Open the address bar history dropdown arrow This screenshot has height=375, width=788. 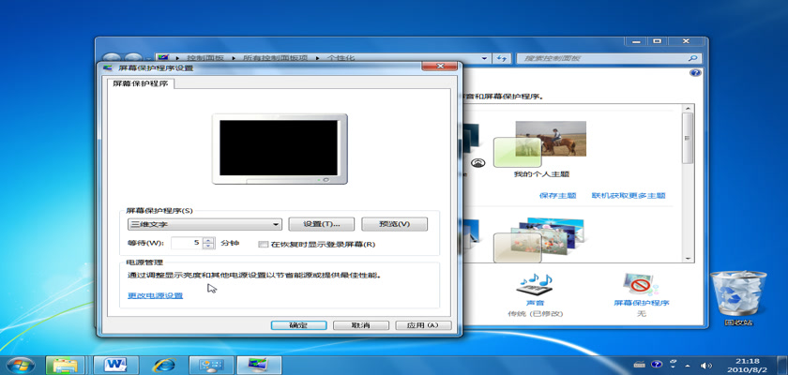point(485,58)
